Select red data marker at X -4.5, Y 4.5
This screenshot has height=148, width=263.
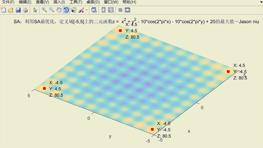(x=44, y=88)
